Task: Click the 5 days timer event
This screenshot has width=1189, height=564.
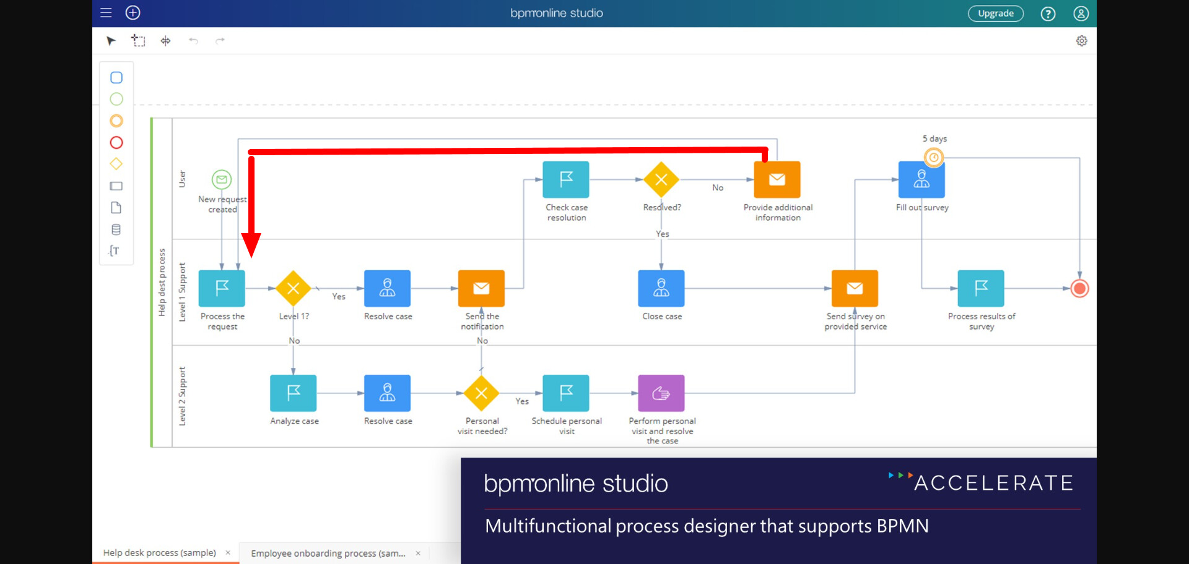Action: pyautogui.click(x=934, y=158)
